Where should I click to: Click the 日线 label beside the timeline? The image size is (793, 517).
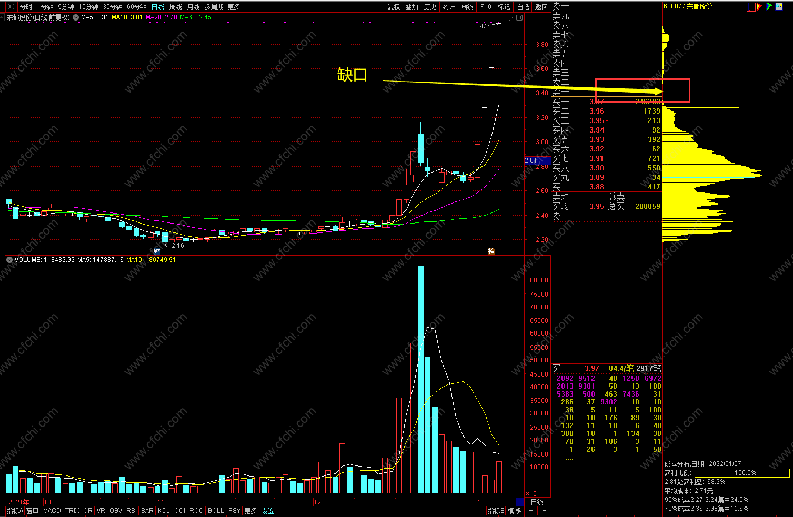coord(537,502)
